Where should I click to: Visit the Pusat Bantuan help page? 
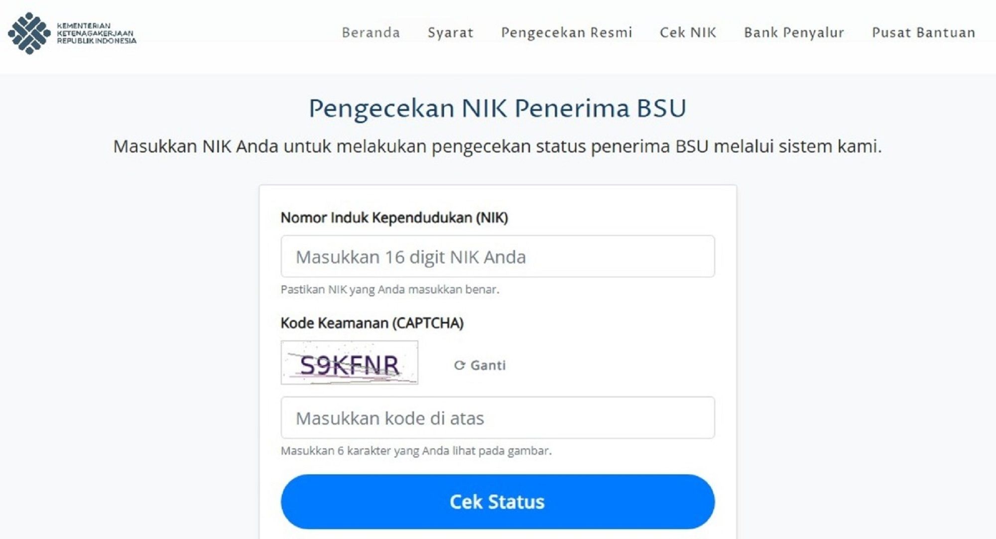[923, 33]
